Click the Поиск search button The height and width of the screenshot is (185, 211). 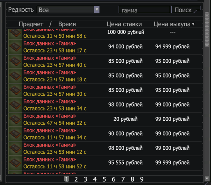click(x=186, y=10)
